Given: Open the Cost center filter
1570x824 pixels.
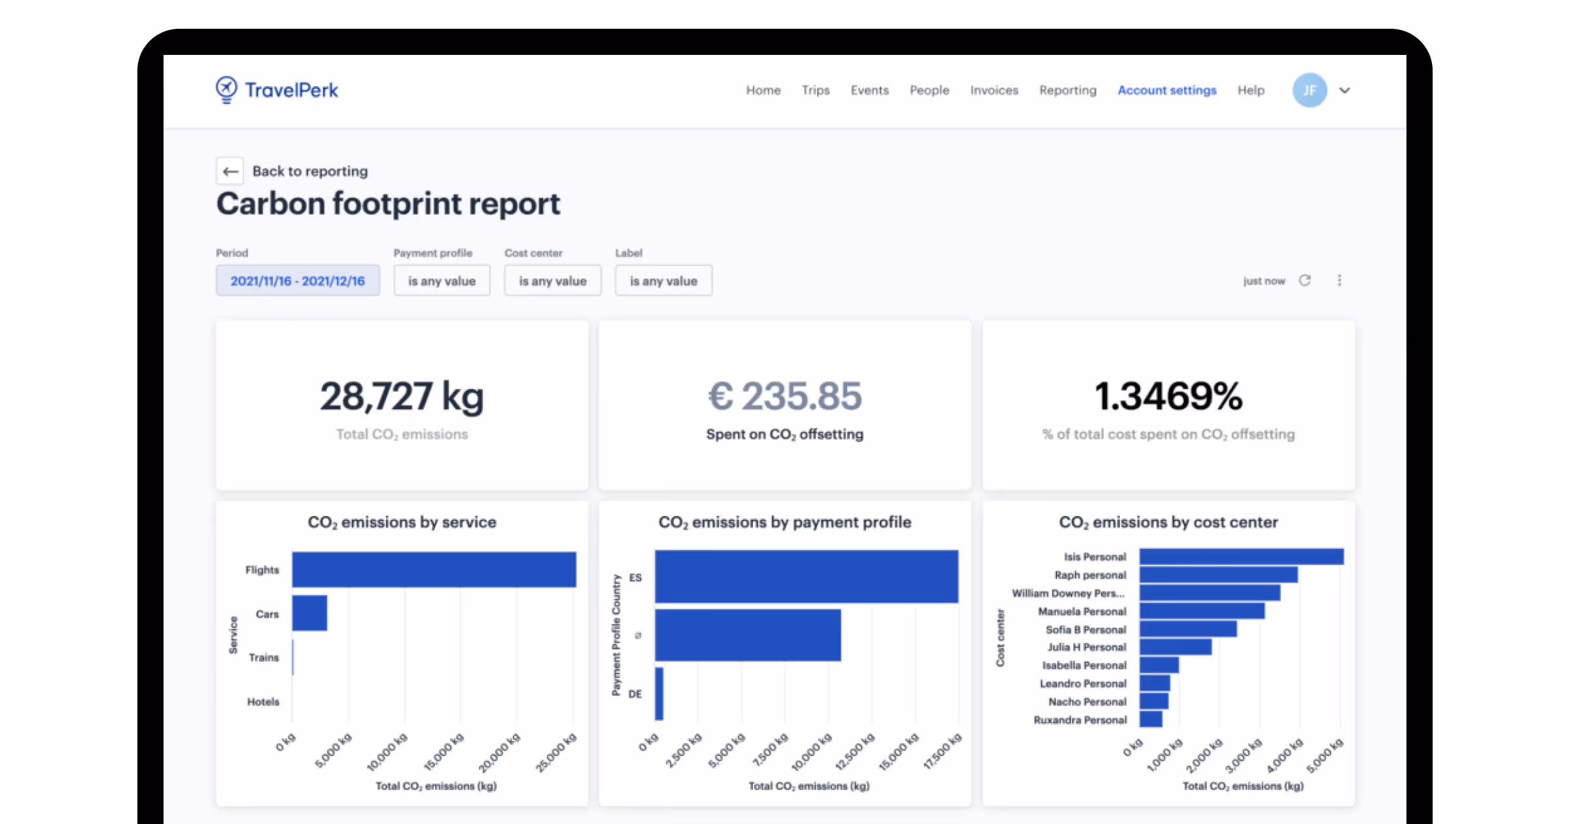Looking at the screenshot, I should [x=552, y=281].
